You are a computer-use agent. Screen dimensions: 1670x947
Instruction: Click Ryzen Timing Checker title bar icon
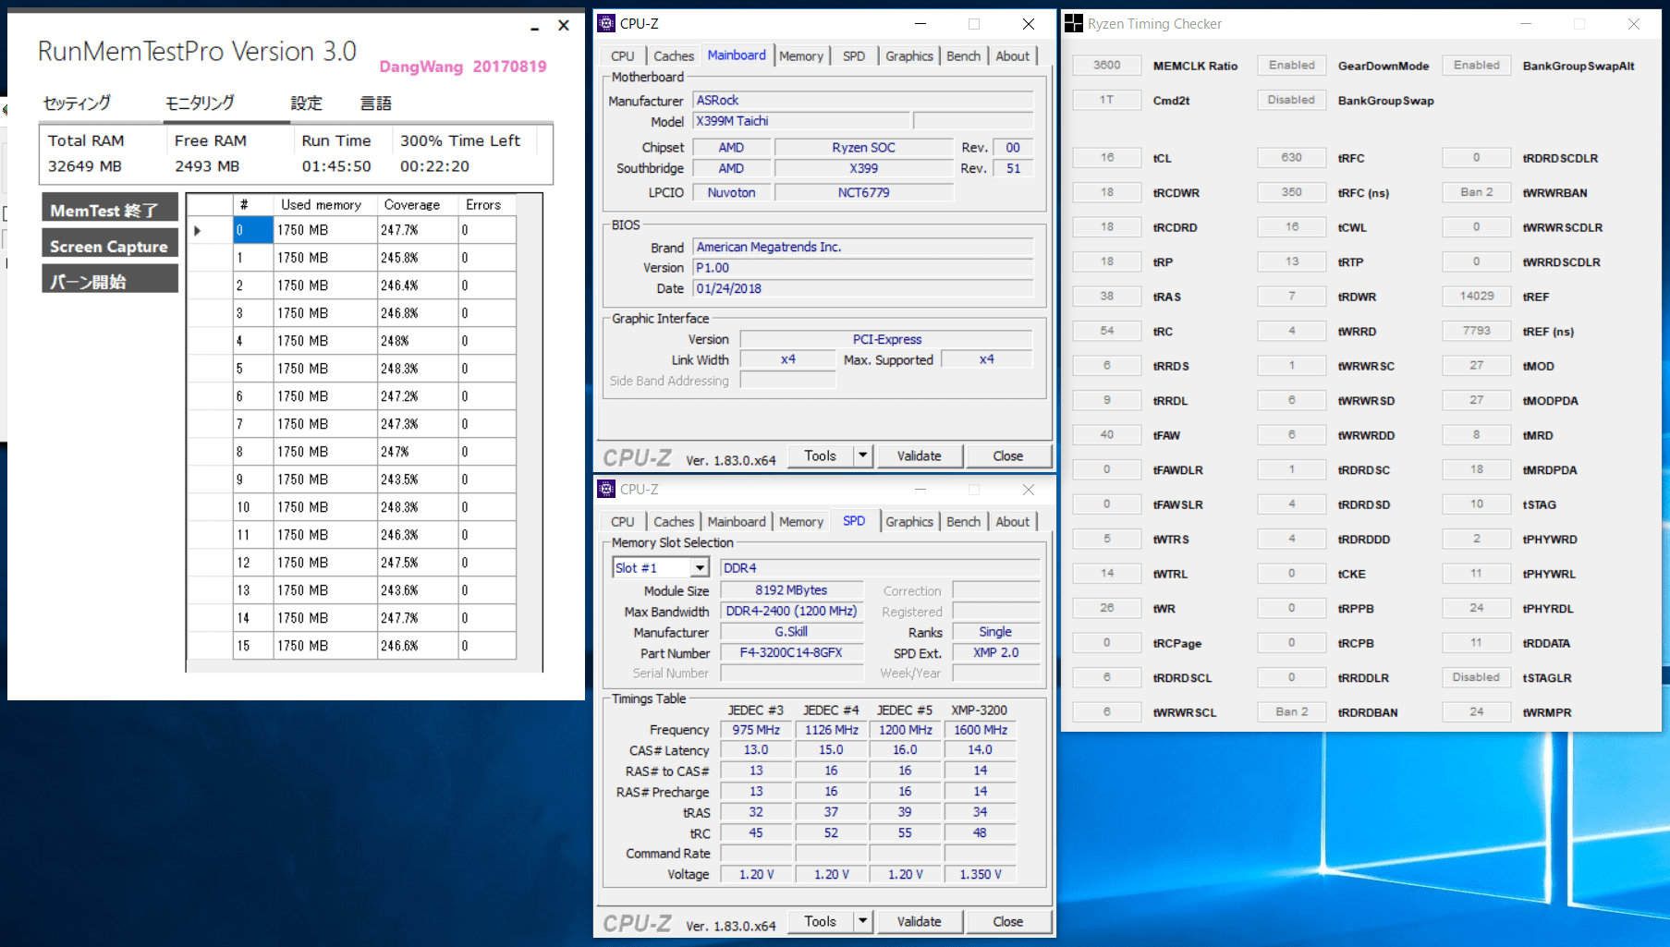tap(1074, 23)
